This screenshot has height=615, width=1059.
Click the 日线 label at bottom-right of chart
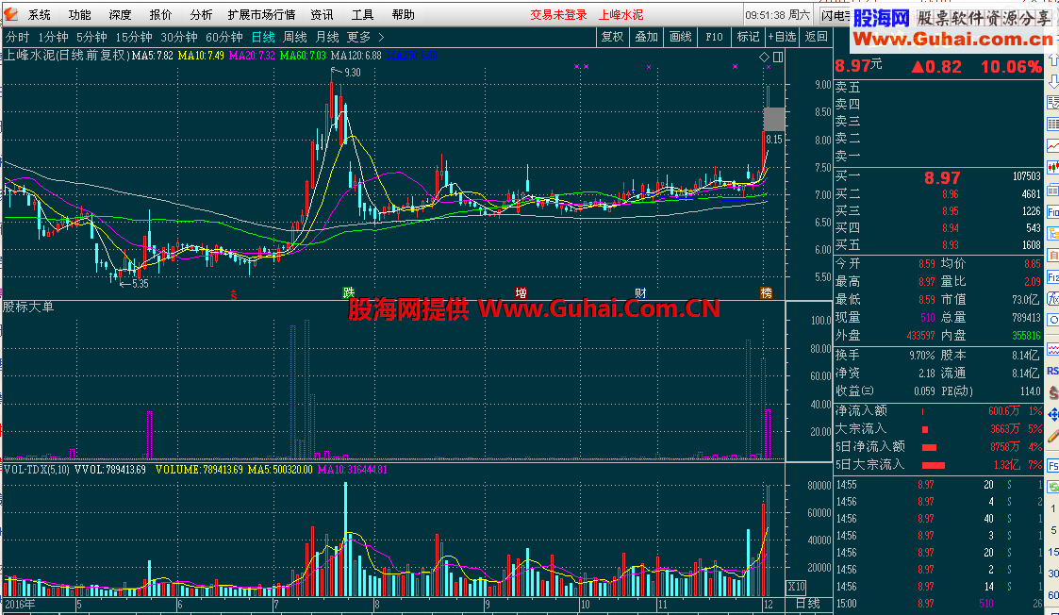click(x=808, y=604)
